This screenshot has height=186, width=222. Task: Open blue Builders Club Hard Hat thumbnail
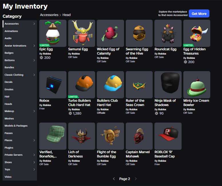coord(111,85)
